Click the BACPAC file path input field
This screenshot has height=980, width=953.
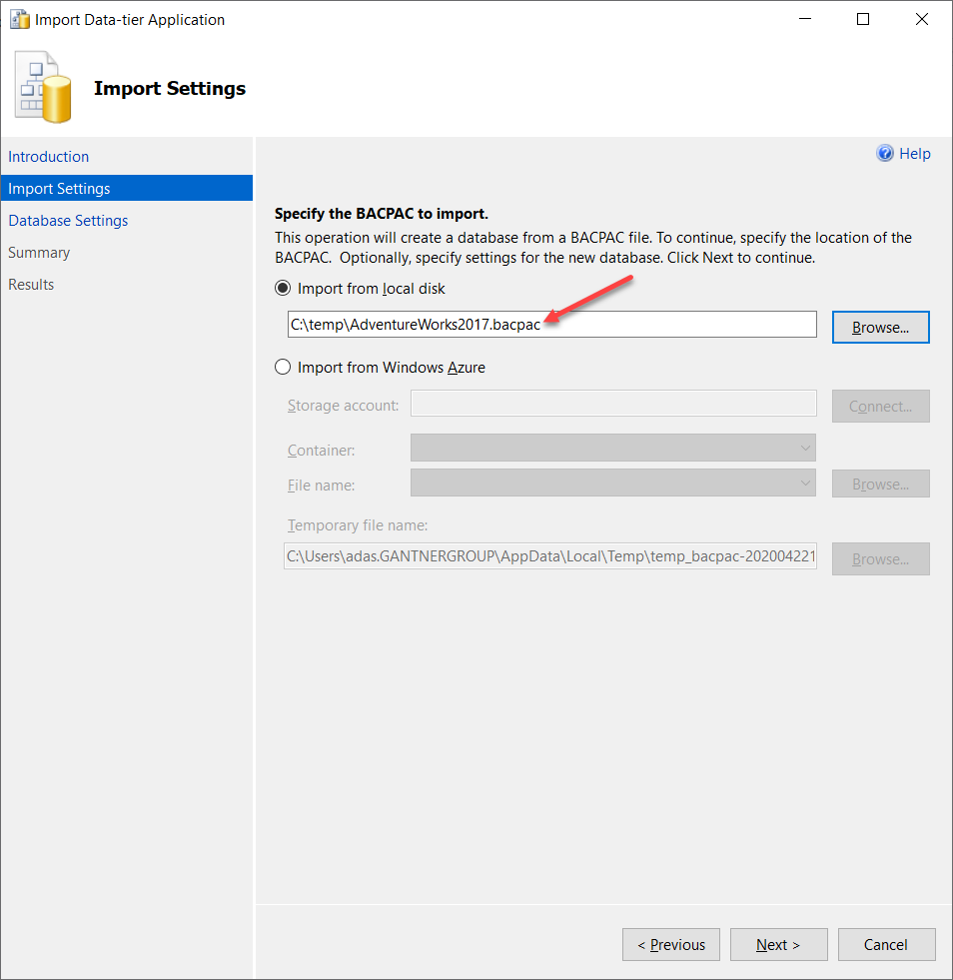click(551, 324)
